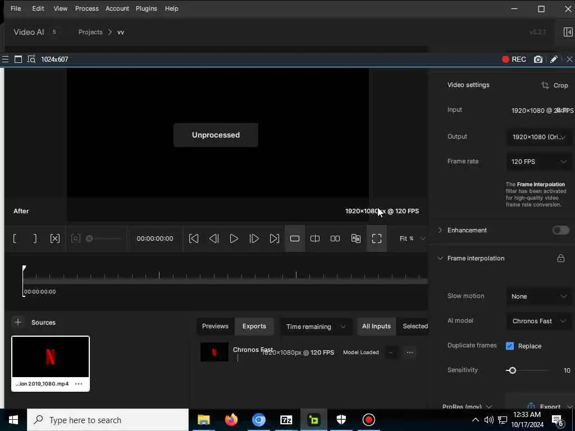
Task: Collapse the Frame interpolation section
Action: pyautogui.click(x=440, y=258)
